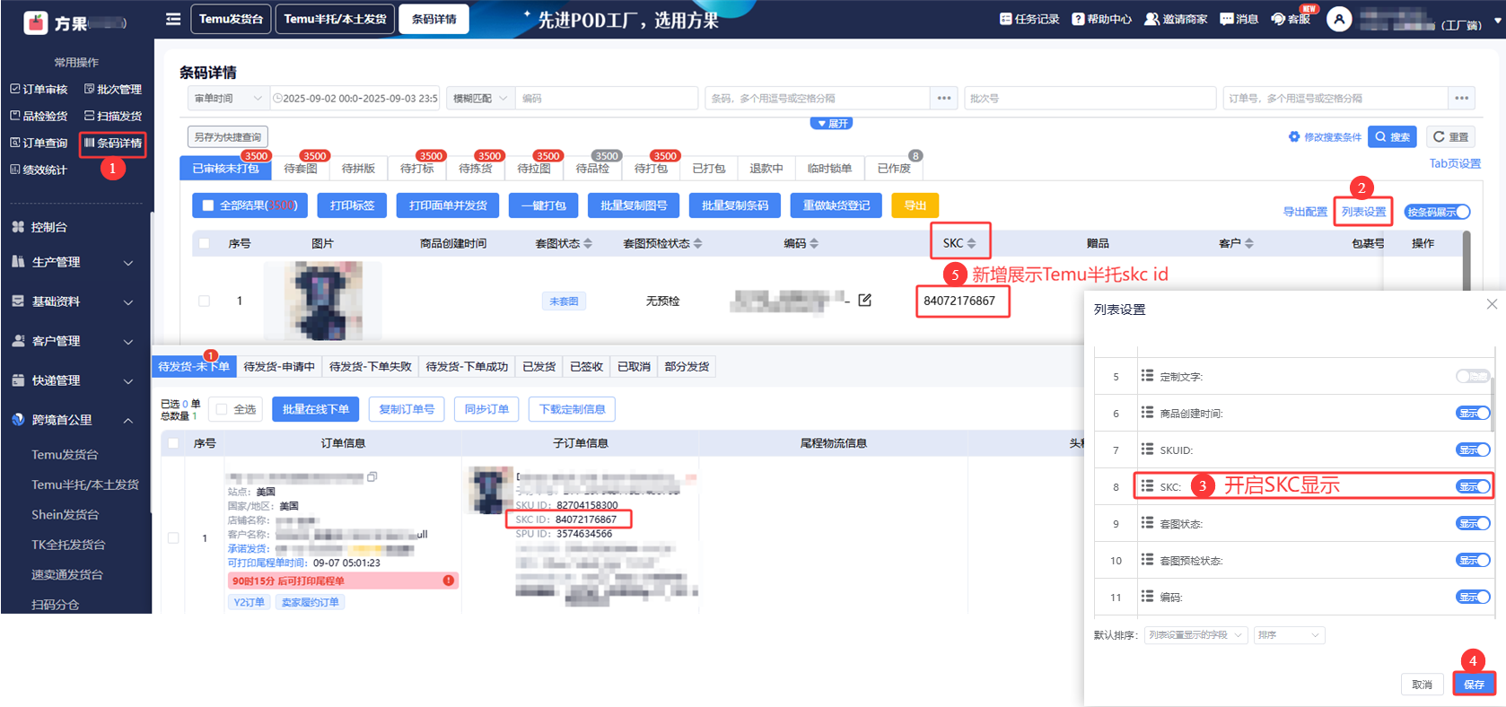1506x707 pixels.
Task: Click the 一键打包 button
Action: click(x=544, y=205)
